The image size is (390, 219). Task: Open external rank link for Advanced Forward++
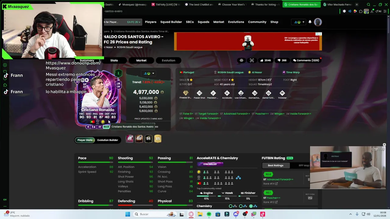276,184
